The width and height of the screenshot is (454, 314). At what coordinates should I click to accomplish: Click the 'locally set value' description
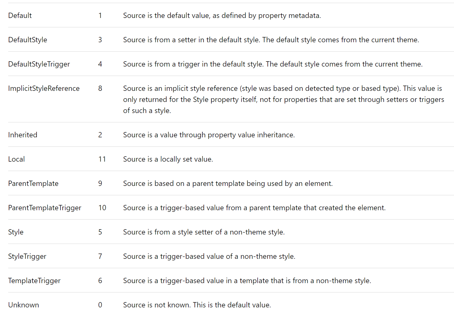168,159
